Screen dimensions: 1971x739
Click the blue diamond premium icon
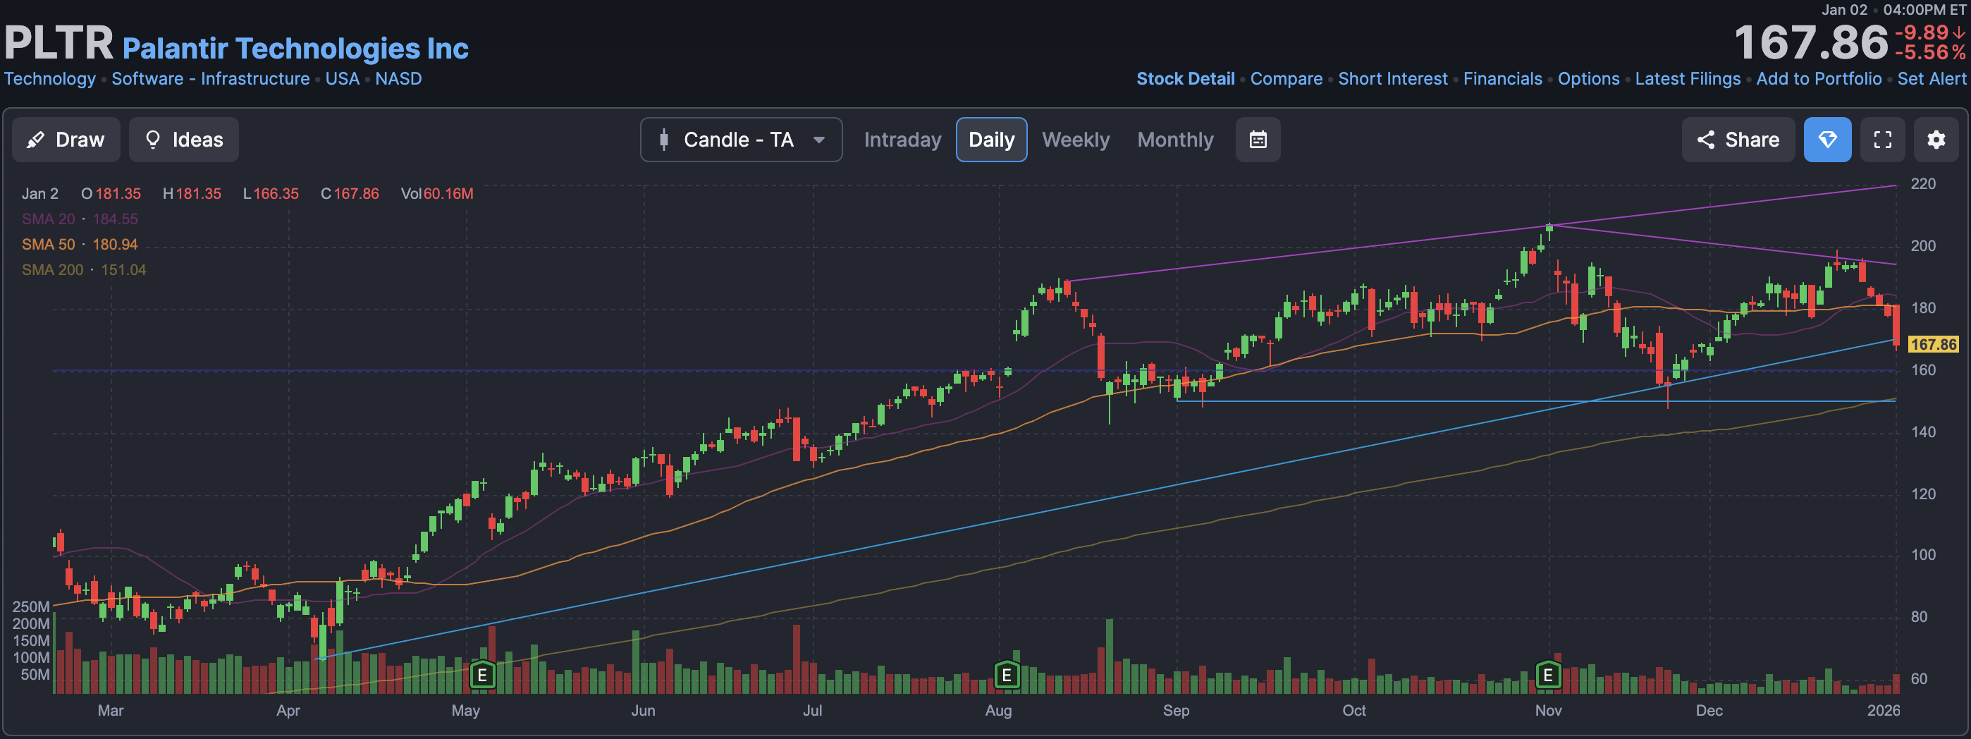point(1827,140)
